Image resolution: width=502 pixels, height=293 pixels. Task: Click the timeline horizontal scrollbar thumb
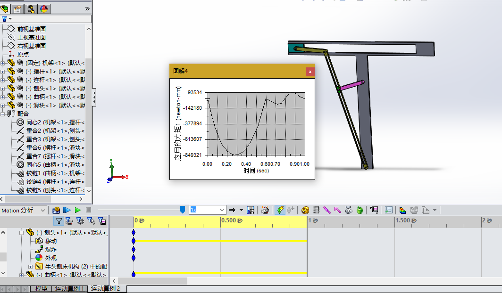click(x=152, y=281)
